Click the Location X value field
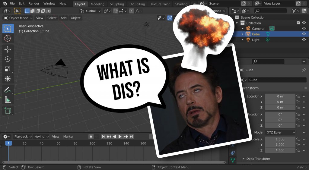The height and width of the screenshot is (170, 309). coord(280,96)
